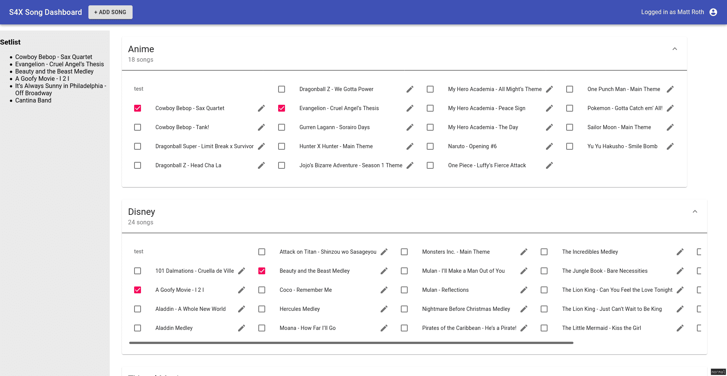The image size is (727, 376).
Task: Edit Yu Yu Hakusho - Smile Bomb
Action: point(670,146)
